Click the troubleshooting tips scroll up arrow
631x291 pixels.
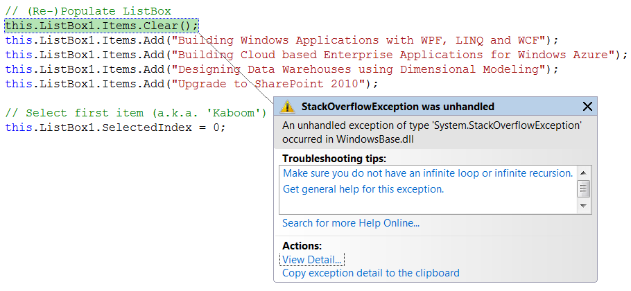pos(584,173)
